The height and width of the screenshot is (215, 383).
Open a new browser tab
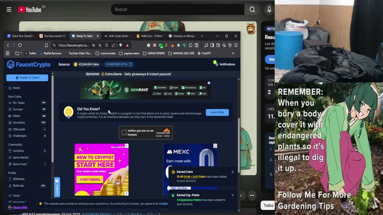click(x=202, y=36)
